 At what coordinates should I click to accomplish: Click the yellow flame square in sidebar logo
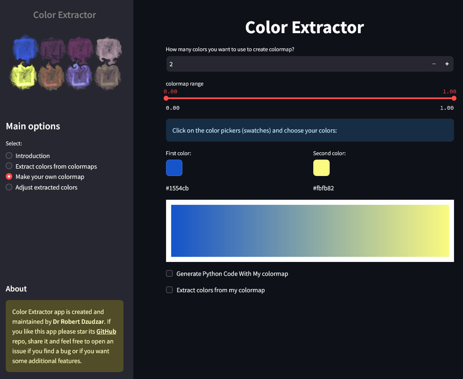[x=24, y=76]
